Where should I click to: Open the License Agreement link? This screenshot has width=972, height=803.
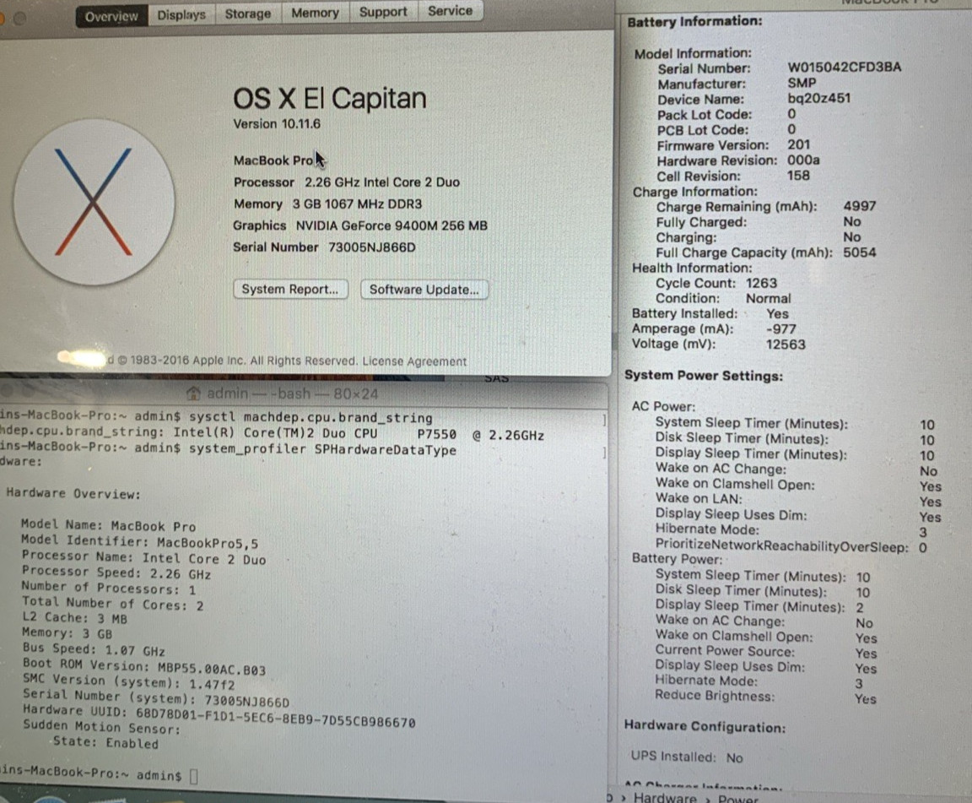(x=414, y=361)
